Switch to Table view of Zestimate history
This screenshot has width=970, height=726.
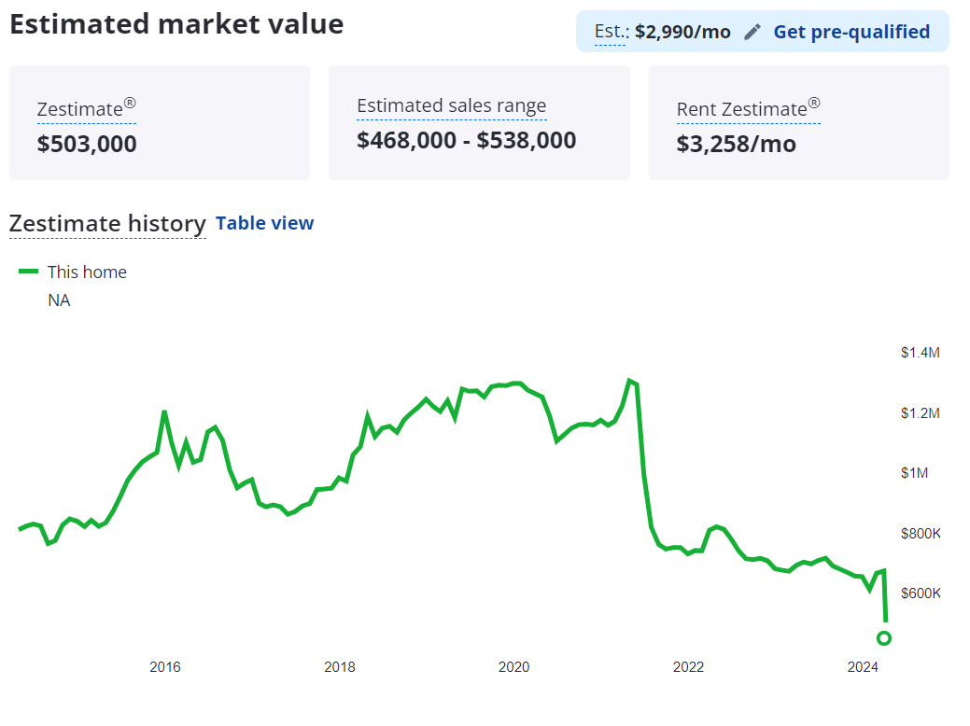(x=264, y=223)
